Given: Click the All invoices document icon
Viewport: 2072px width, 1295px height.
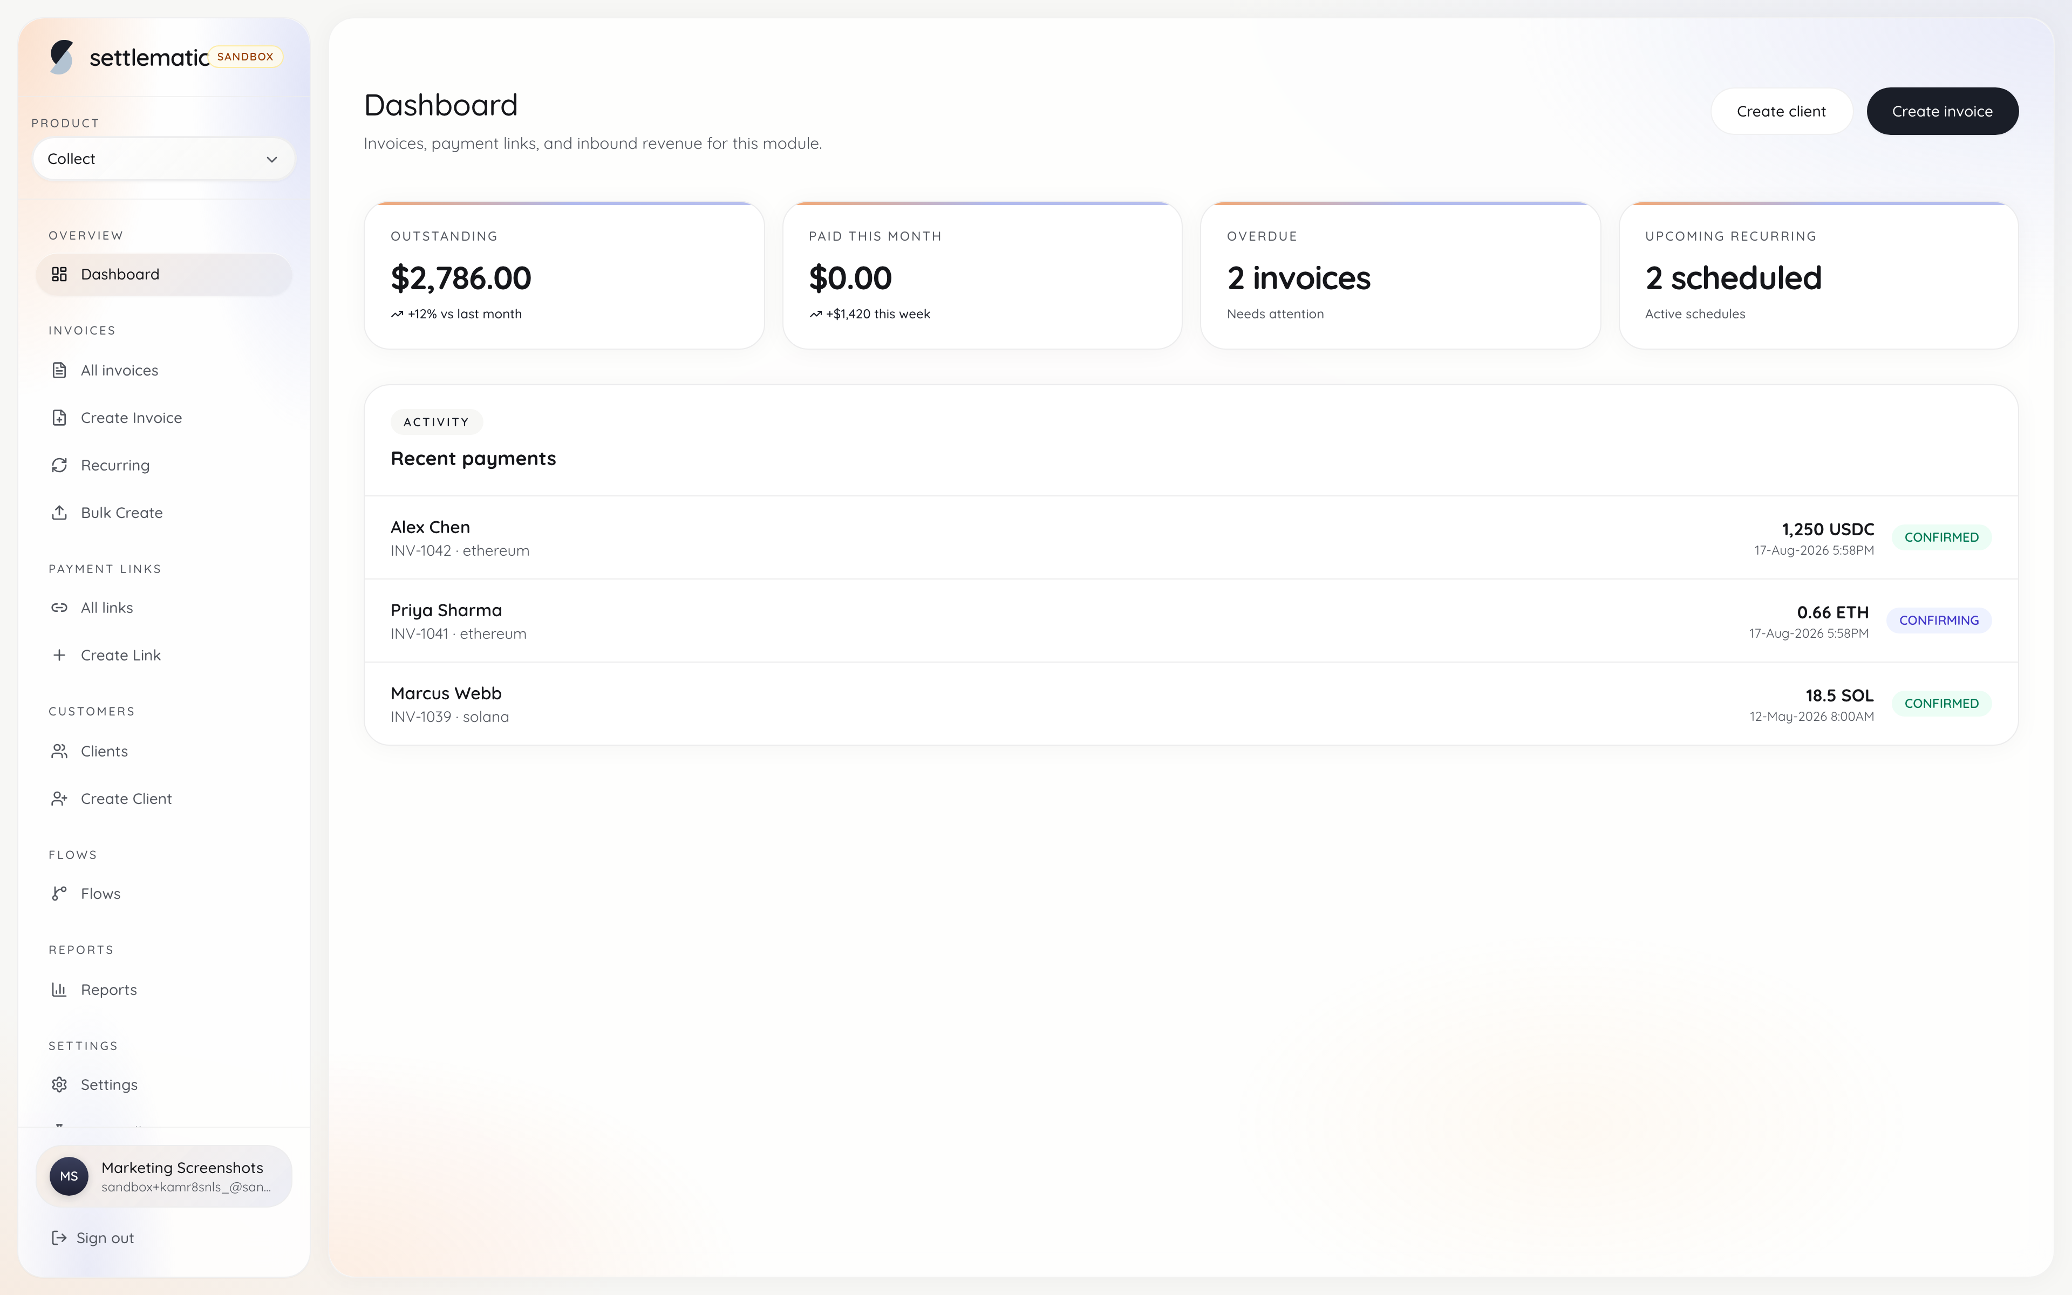Looking at the screenshot, I should click(59, 370).
